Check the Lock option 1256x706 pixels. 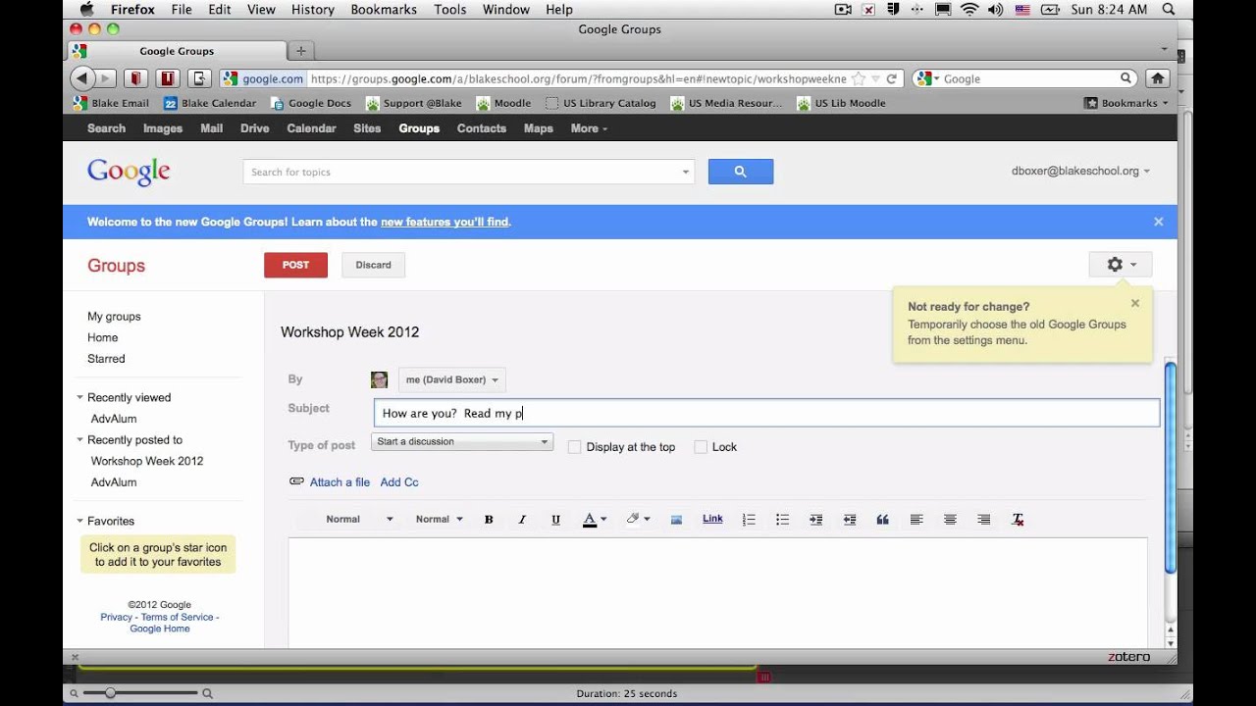tap(701, 447)
